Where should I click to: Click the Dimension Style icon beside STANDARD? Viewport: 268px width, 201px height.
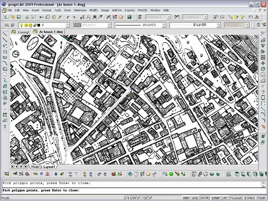point(177,17)
